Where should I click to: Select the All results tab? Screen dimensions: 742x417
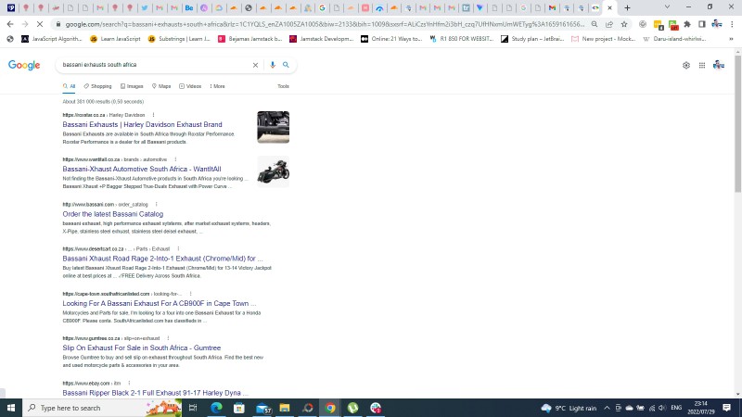pos(69,86)
